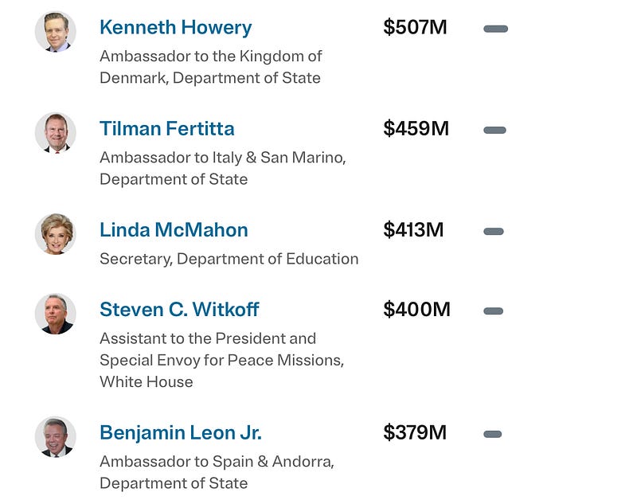Click Linda McMahon's portrait photo
The height and width of the screenshot is (504, 637).
pyautogui.click(x=56, y=234)
